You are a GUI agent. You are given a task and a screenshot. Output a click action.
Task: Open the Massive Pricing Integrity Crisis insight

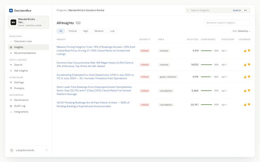[x=96, y=51]
